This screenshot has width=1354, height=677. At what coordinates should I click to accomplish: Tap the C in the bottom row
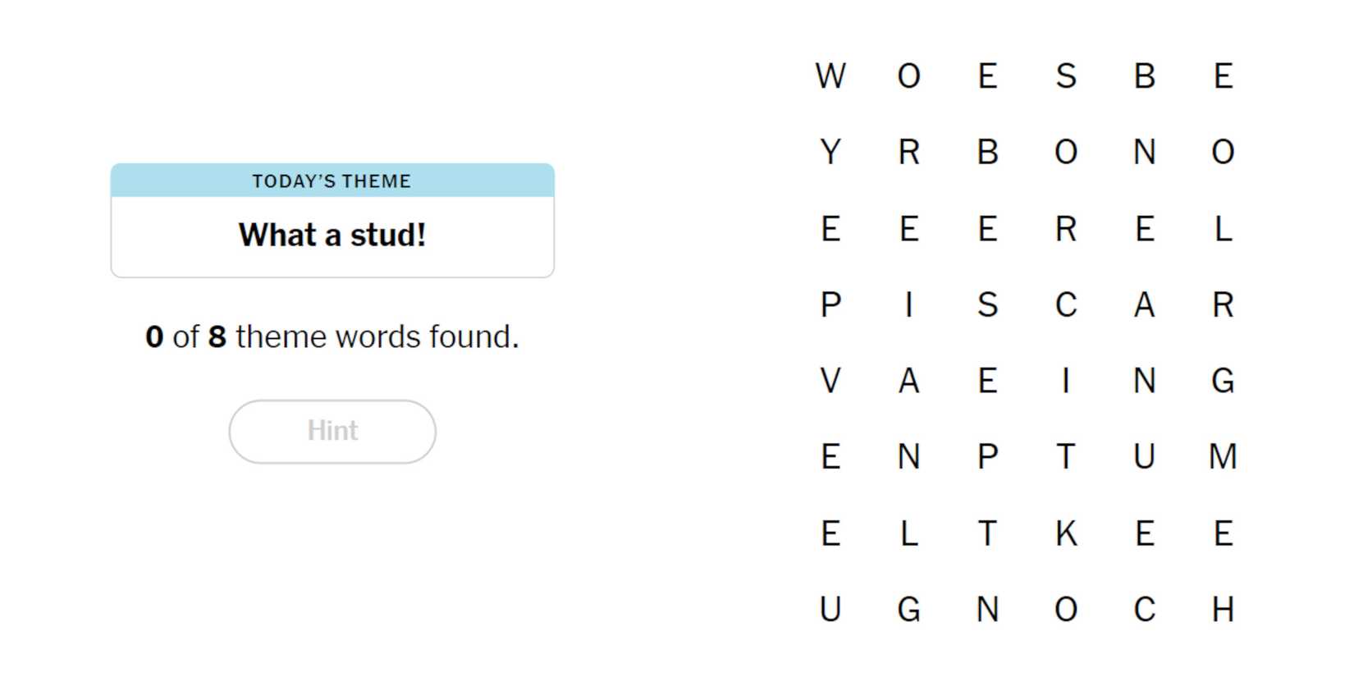pyautogui.click(x=1145, y=610)
